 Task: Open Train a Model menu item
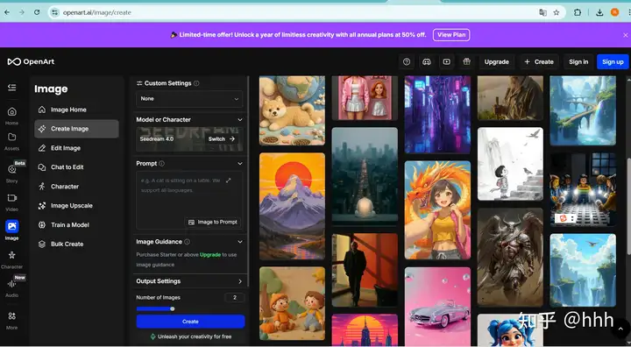tap(76, 224)
